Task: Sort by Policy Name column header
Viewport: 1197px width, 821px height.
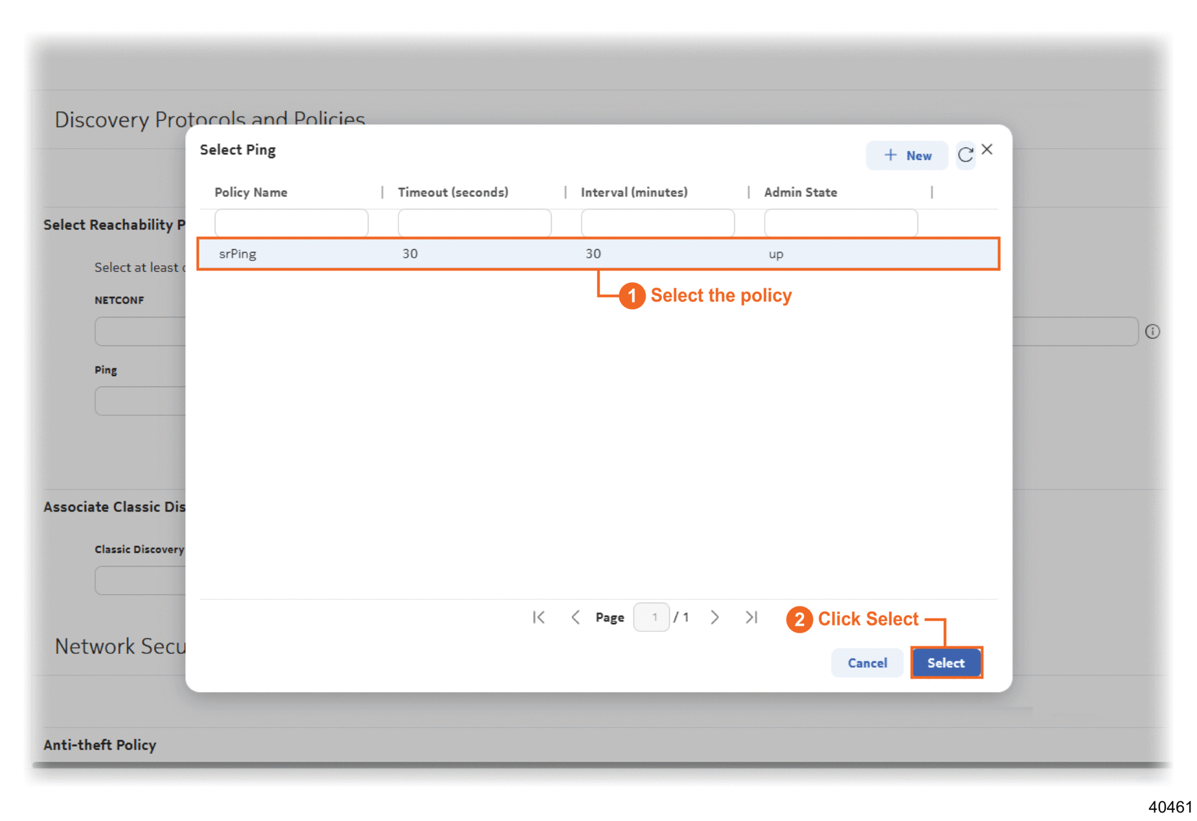Action: pyautogui.click(x=251, y=192)
